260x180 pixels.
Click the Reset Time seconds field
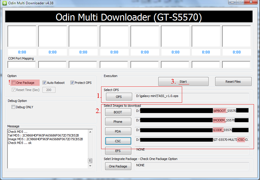[x=49, y=90]
